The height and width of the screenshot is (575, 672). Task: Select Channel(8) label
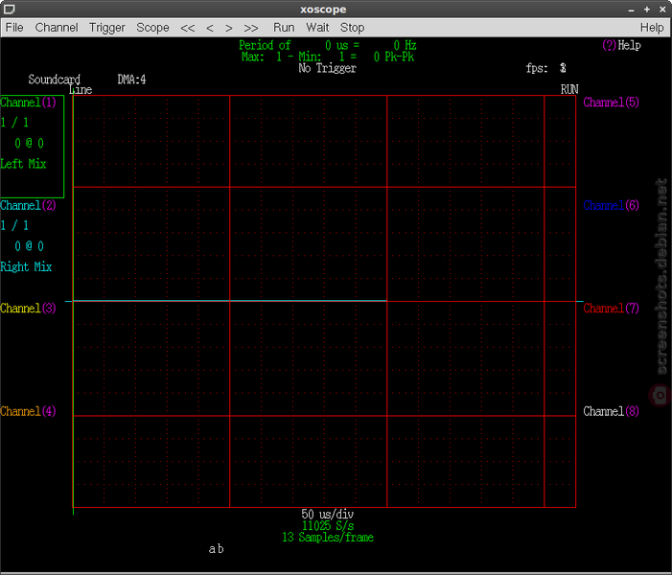(612, 411)
